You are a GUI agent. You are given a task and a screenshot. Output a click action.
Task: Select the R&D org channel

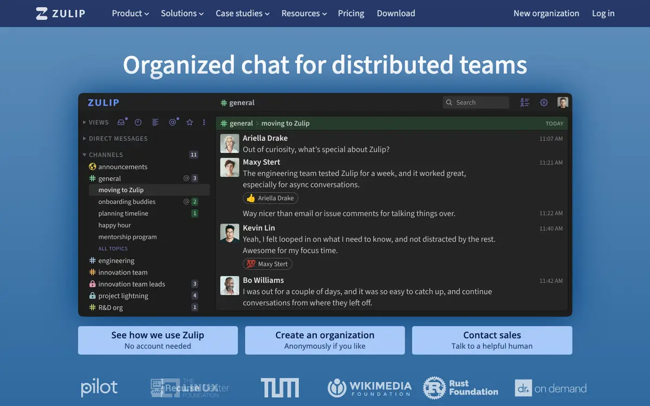point(110,307)
